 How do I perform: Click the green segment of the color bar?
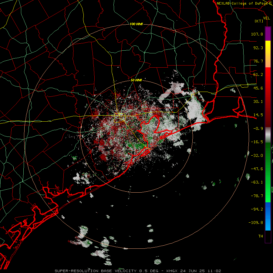point(268,172)
